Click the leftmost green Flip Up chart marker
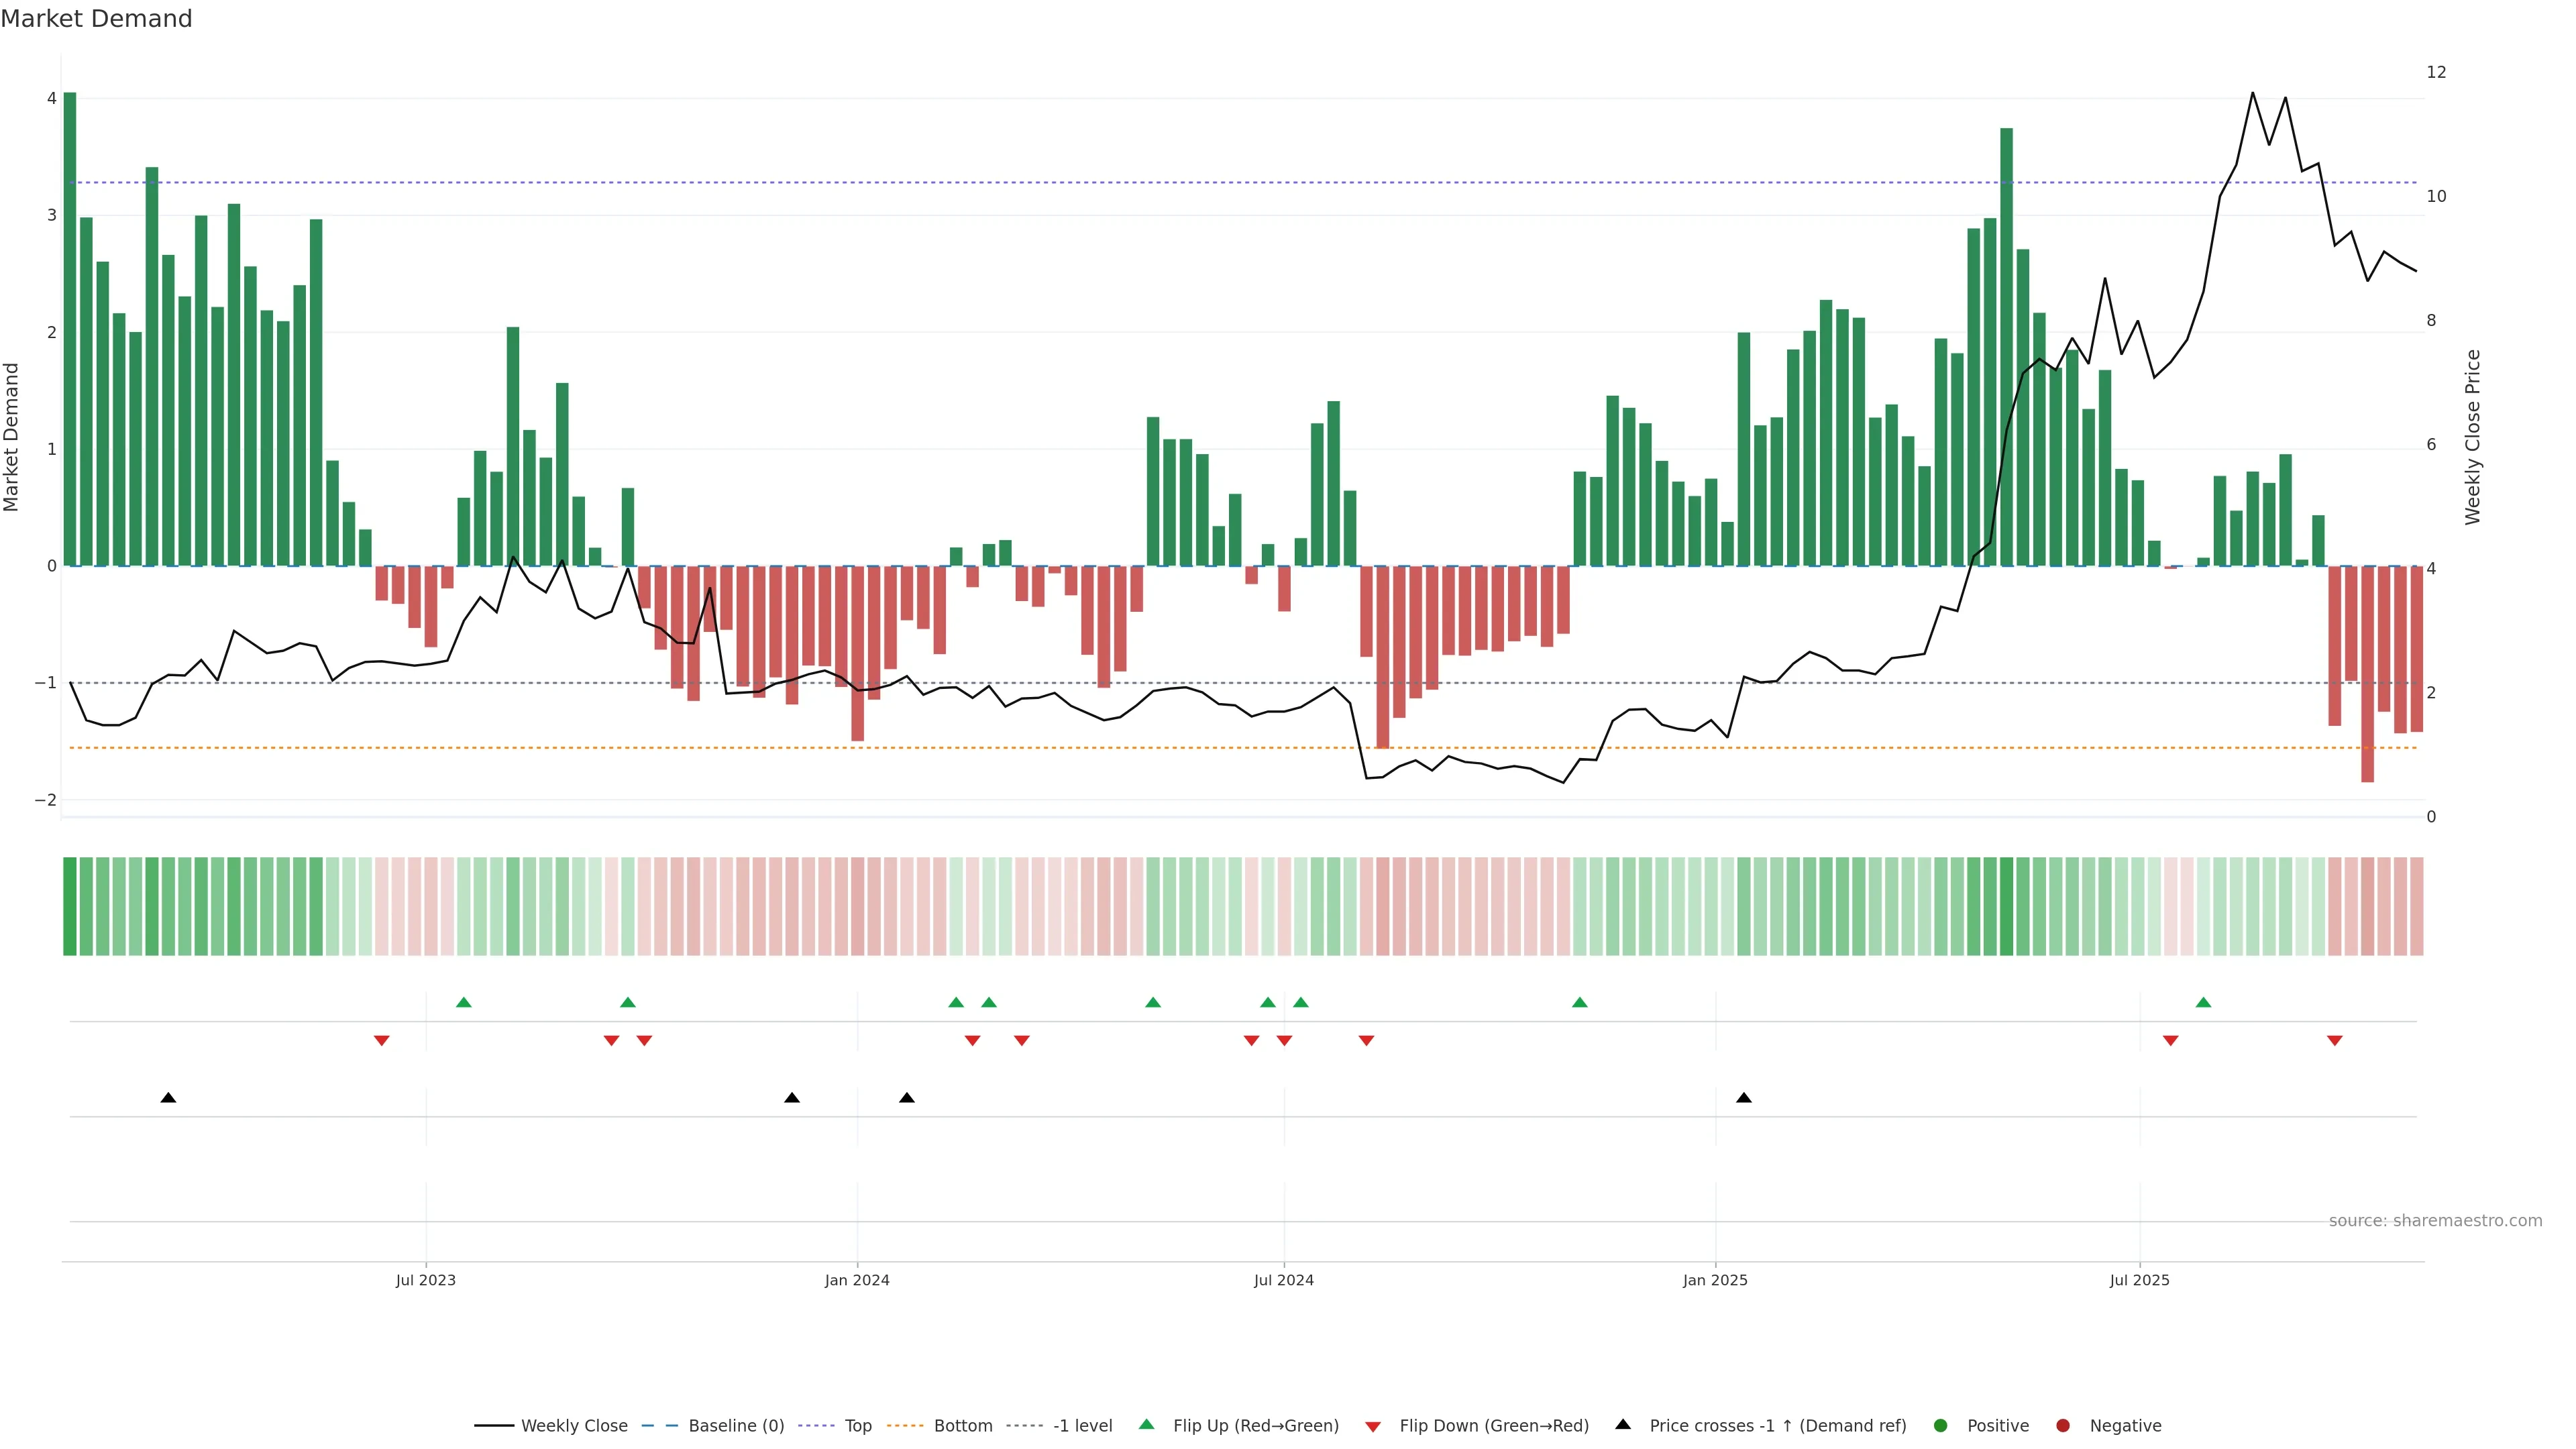Viewport: 2576px width, 1449px height. (463, 1002)
